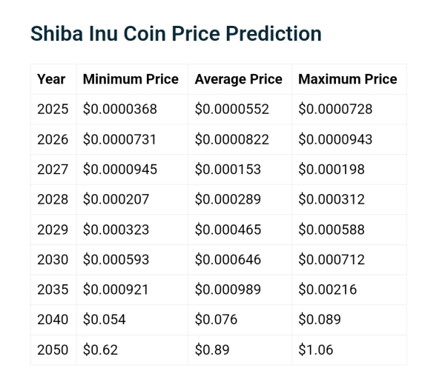Select the 2040 average price $0.076
Image resolution: width=445 pixels, height=385 pixels.
[x=216, y=320]
